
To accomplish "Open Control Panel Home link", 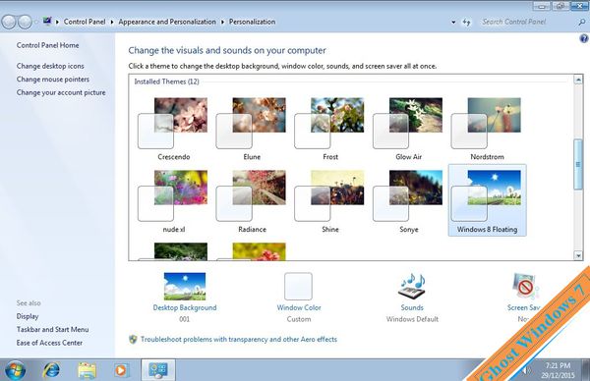I will point(48,45).
